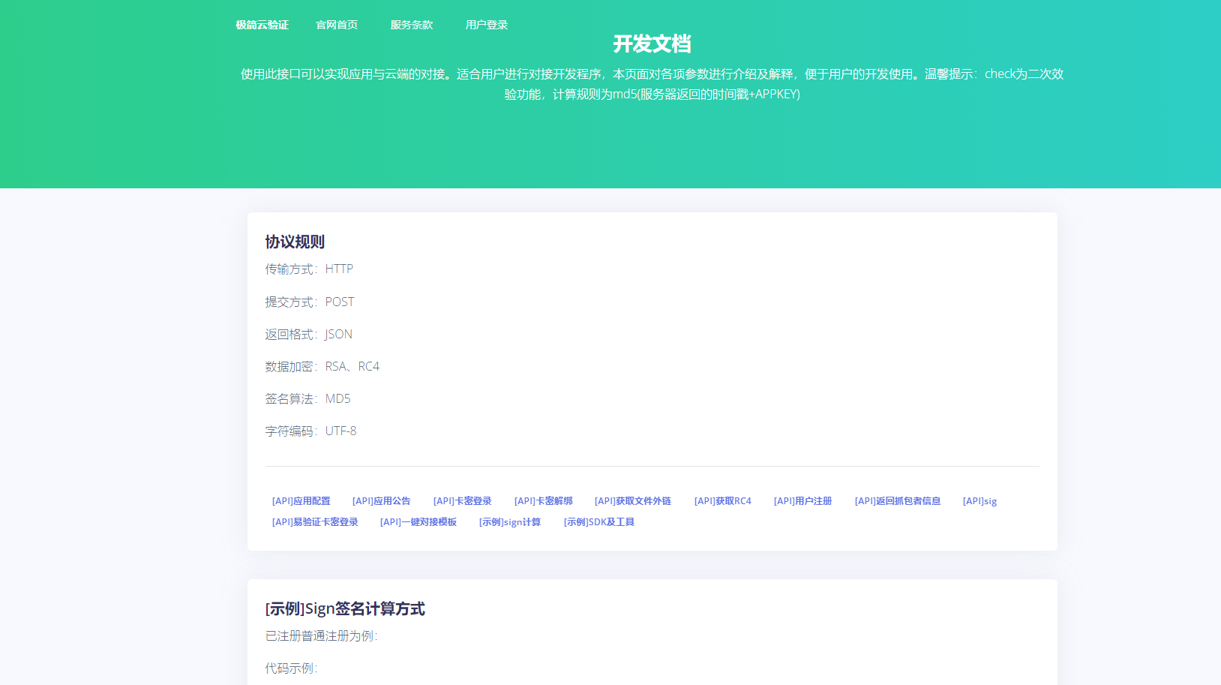Click the 开发文档 page title

(652, 44)
